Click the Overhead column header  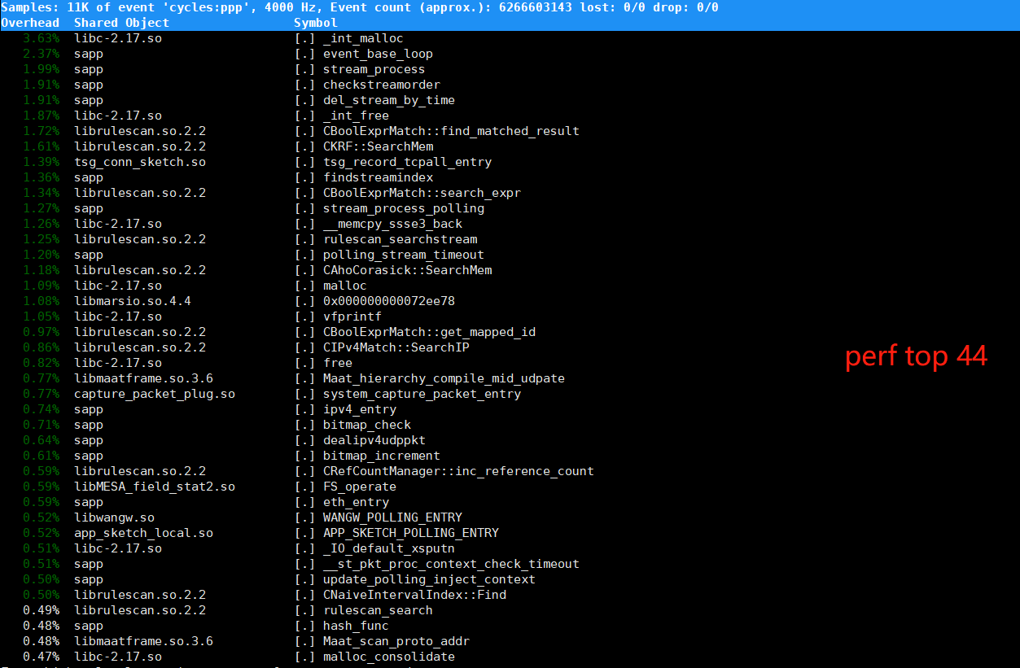(x=29, y=23)
